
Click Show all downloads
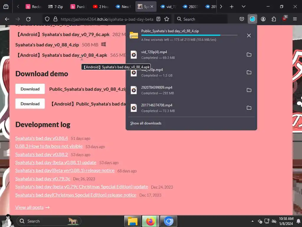tap(146, 123)
